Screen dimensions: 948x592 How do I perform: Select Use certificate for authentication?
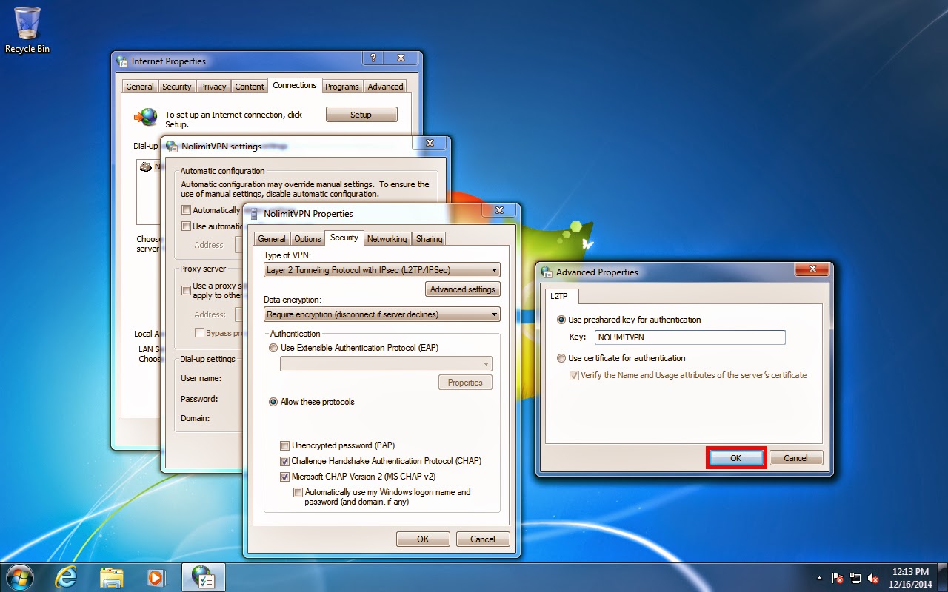coord(561,358)
